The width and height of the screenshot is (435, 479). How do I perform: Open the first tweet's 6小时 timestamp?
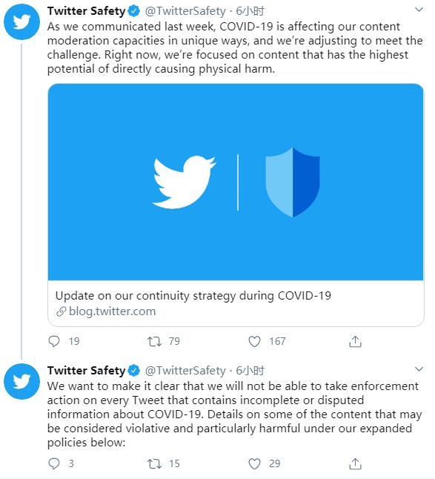250,11
